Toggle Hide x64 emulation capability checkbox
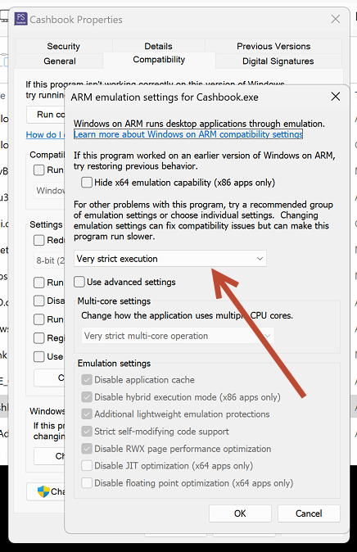 (87, 183)
